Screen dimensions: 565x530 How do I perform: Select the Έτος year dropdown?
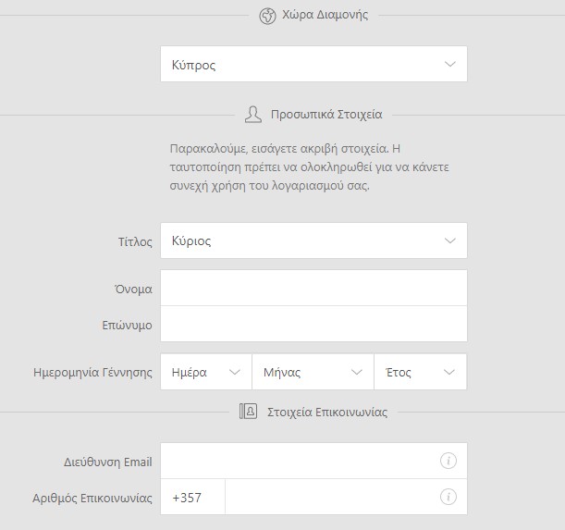coord(420,372)
